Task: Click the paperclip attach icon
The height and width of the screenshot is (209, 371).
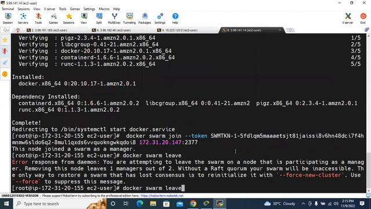Action: coord(366,30)
